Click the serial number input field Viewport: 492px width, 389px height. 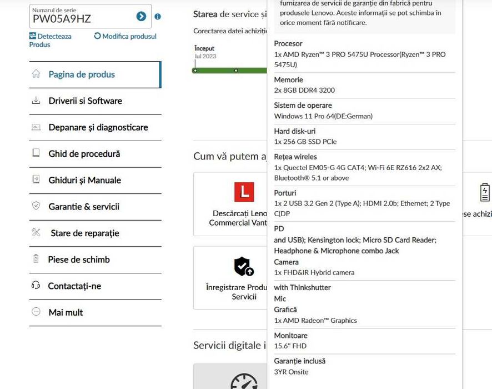click(82, 18)
